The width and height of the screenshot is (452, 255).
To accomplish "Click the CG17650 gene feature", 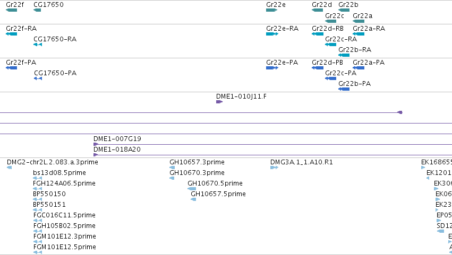I will [37, 10].
